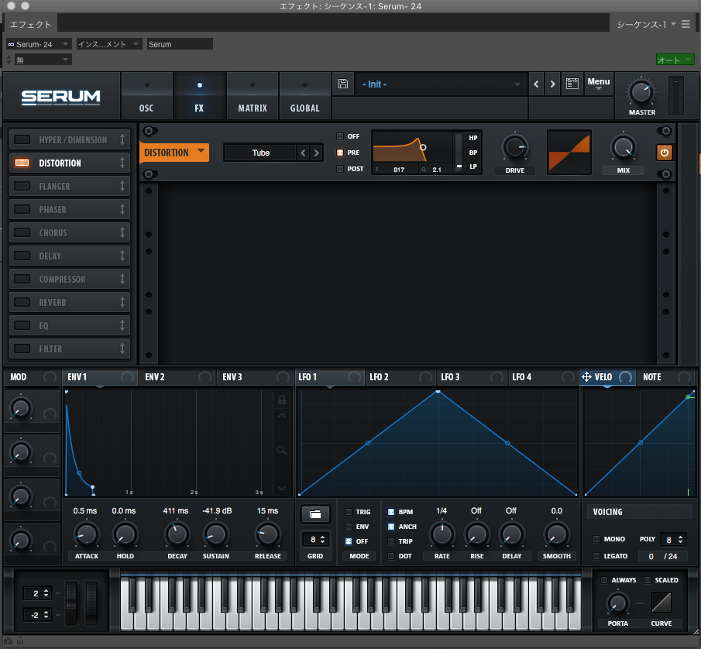Switch to the MATRIX tab
Image resolution: width=701 pixels, height=649 pixels.
coord(253,96)
